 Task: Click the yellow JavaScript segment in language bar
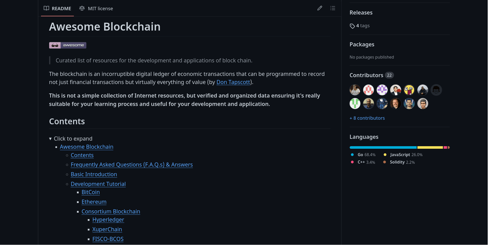(430, 147)
